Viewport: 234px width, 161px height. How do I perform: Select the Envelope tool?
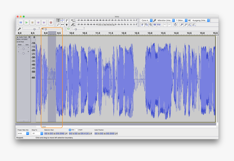(x=63, y=20)
